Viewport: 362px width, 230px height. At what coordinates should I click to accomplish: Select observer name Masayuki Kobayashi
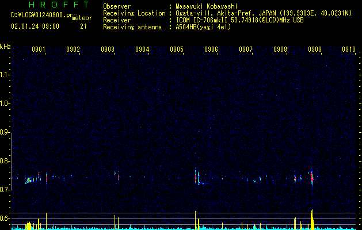pos(207,6)
